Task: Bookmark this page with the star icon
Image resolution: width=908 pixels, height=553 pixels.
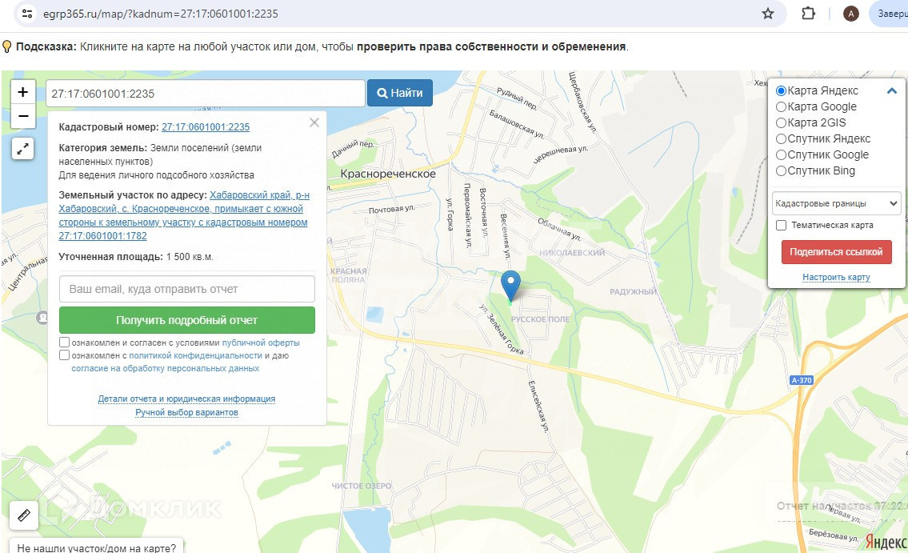Action: click(x=768, y=14)
